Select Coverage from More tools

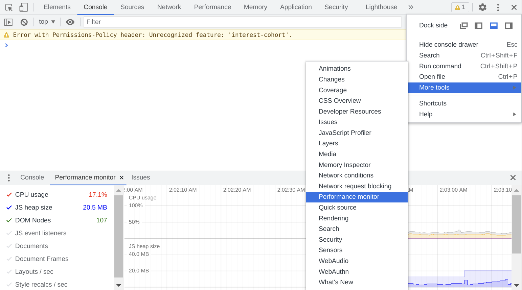click(357, 90)
